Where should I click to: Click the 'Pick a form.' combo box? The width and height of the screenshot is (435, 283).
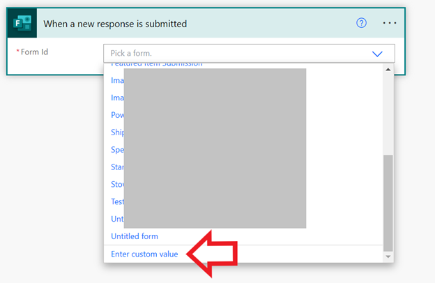pos(237,54)
